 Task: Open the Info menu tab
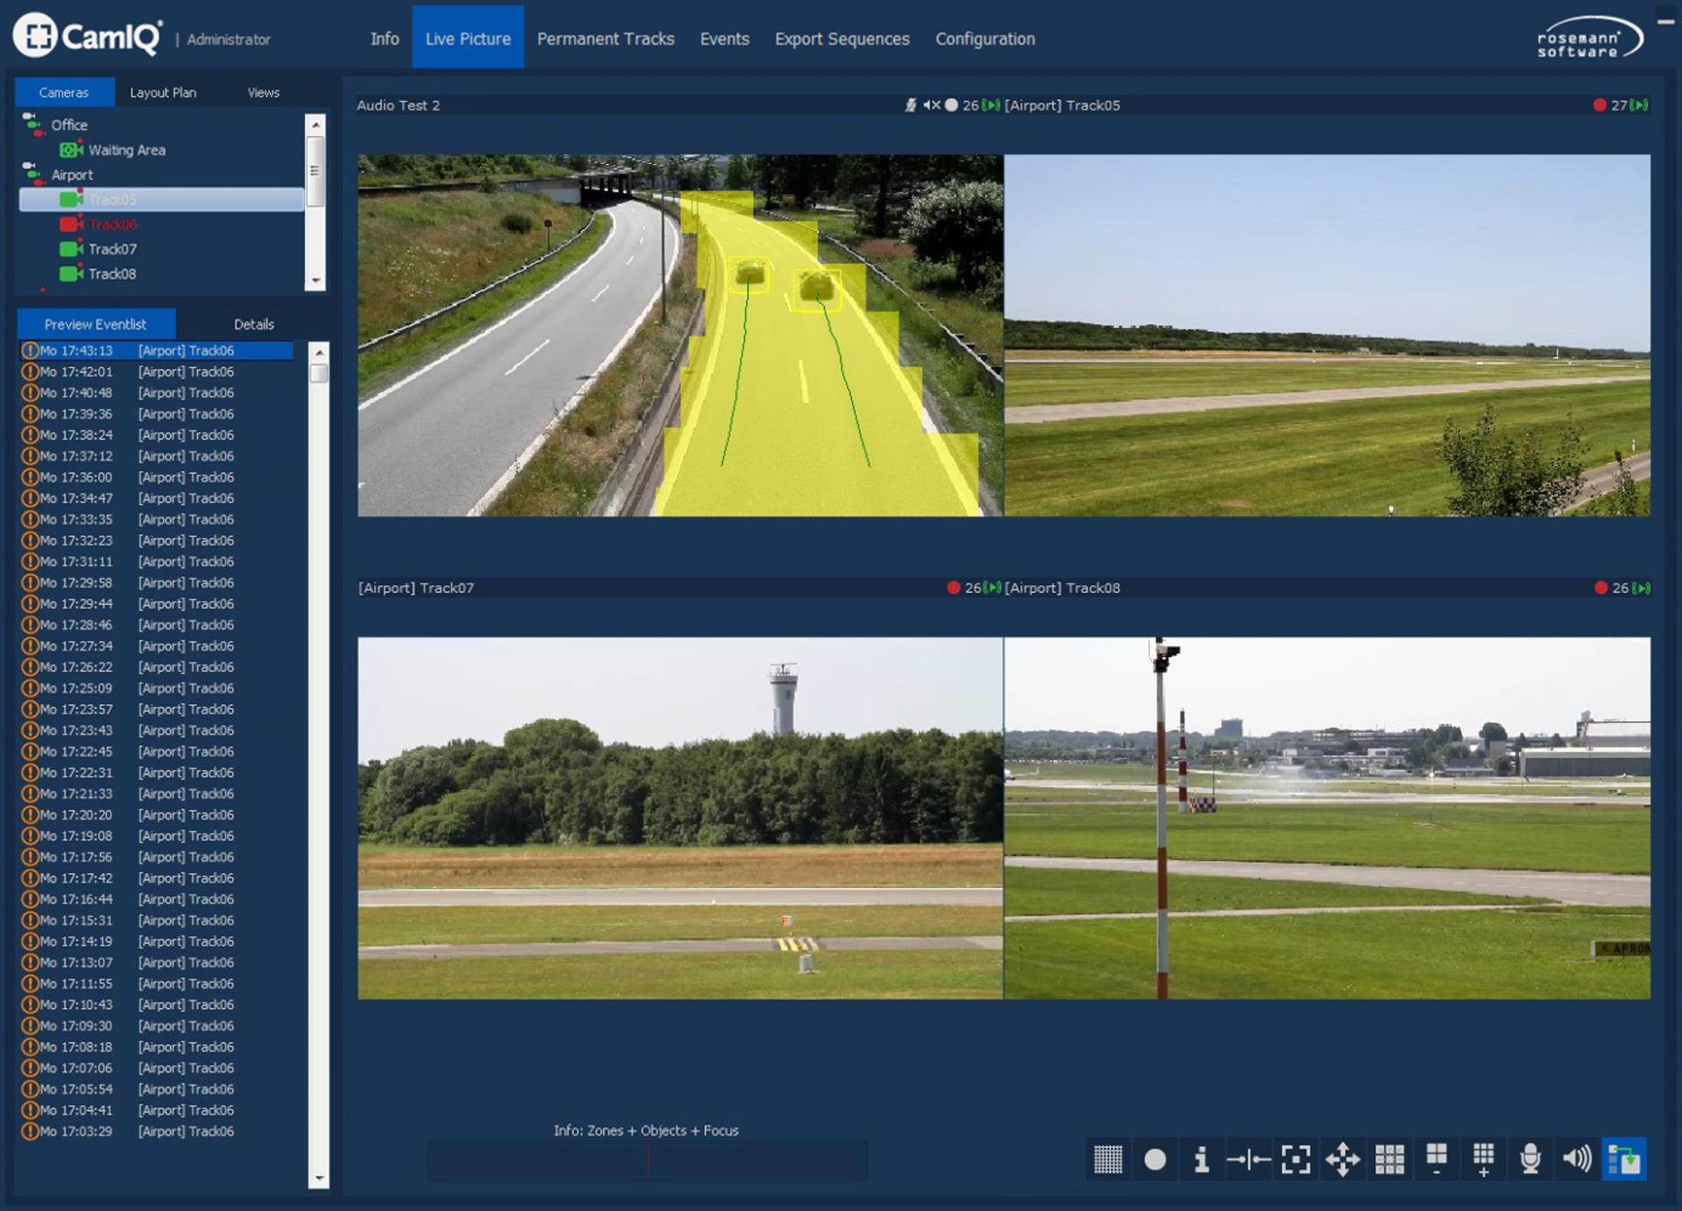[385, 39]
